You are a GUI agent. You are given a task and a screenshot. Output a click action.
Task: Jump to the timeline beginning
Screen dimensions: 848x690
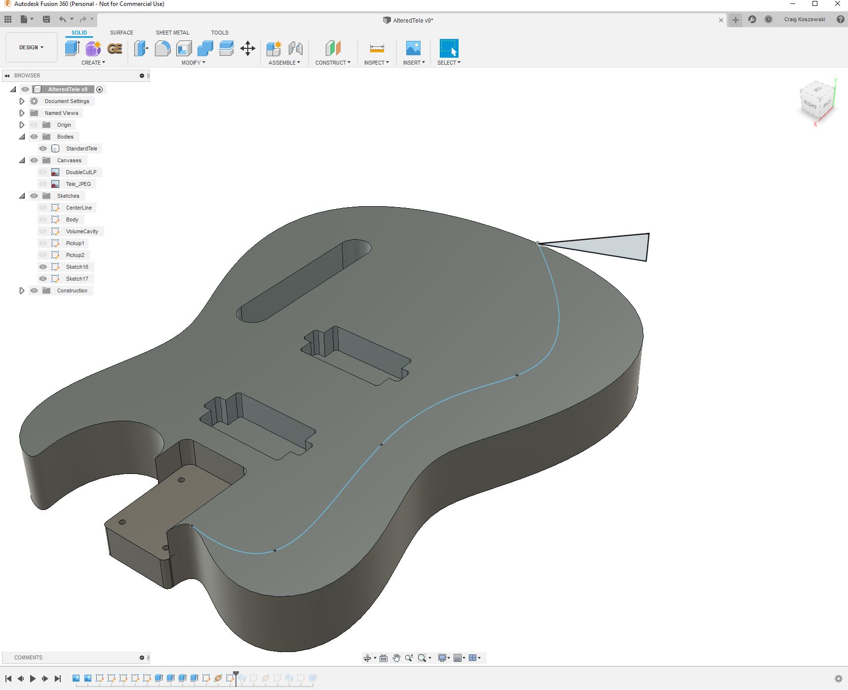(x=8, y=679)
